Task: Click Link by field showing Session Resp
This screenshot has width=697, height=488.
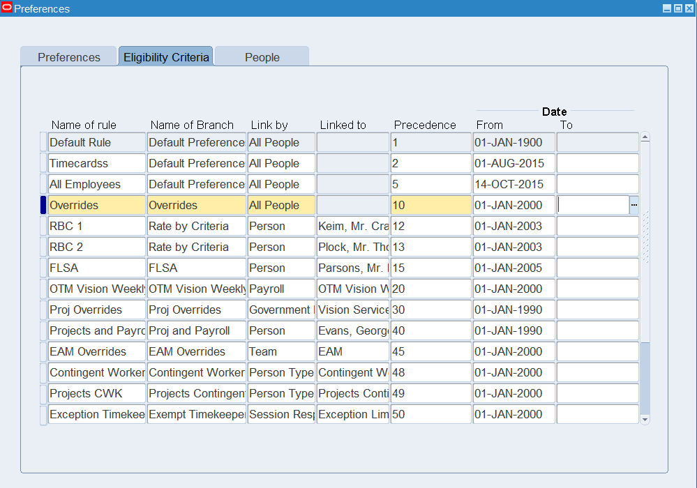Action: (x=281, y=414)
